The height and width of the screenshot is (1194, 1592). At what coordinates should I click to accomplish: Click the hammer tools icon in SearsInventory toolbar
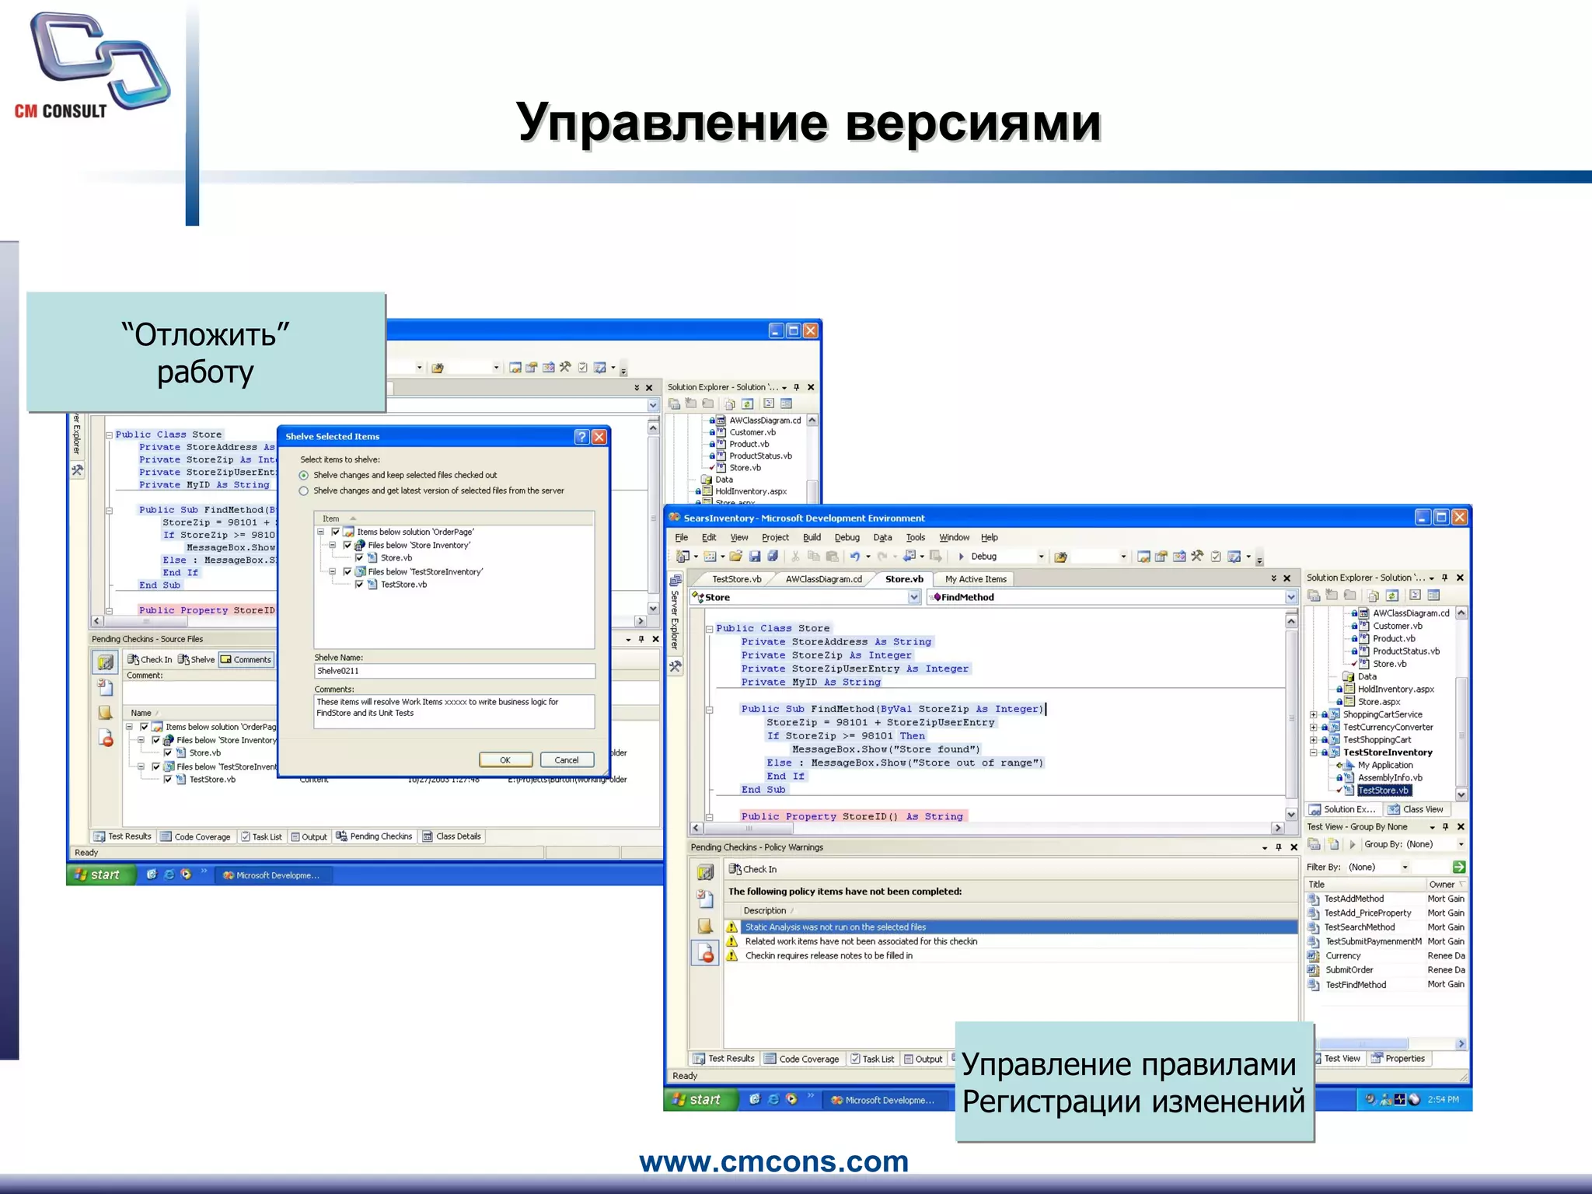[1197, 556]
